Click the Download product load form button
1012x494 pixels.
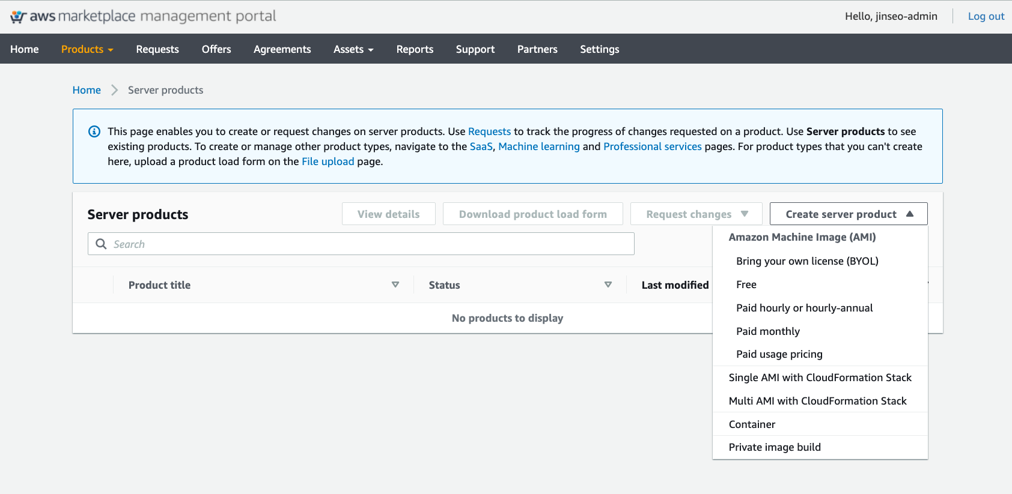coord(533,214)
